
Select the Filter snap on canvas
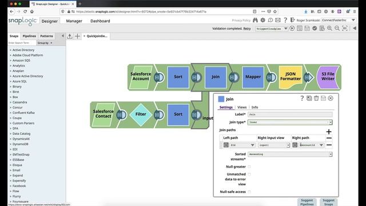coord(141,114)
